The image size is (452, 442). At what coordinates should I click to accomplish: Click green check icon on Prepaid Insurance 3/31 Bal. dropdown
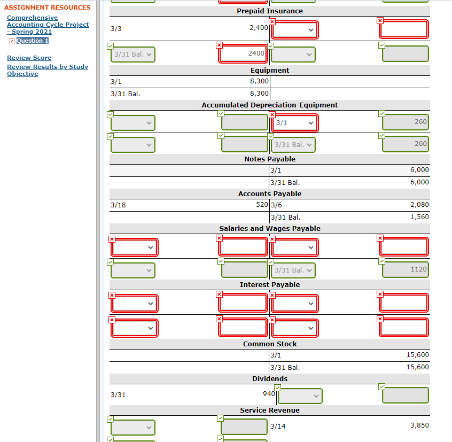point(110,46)
